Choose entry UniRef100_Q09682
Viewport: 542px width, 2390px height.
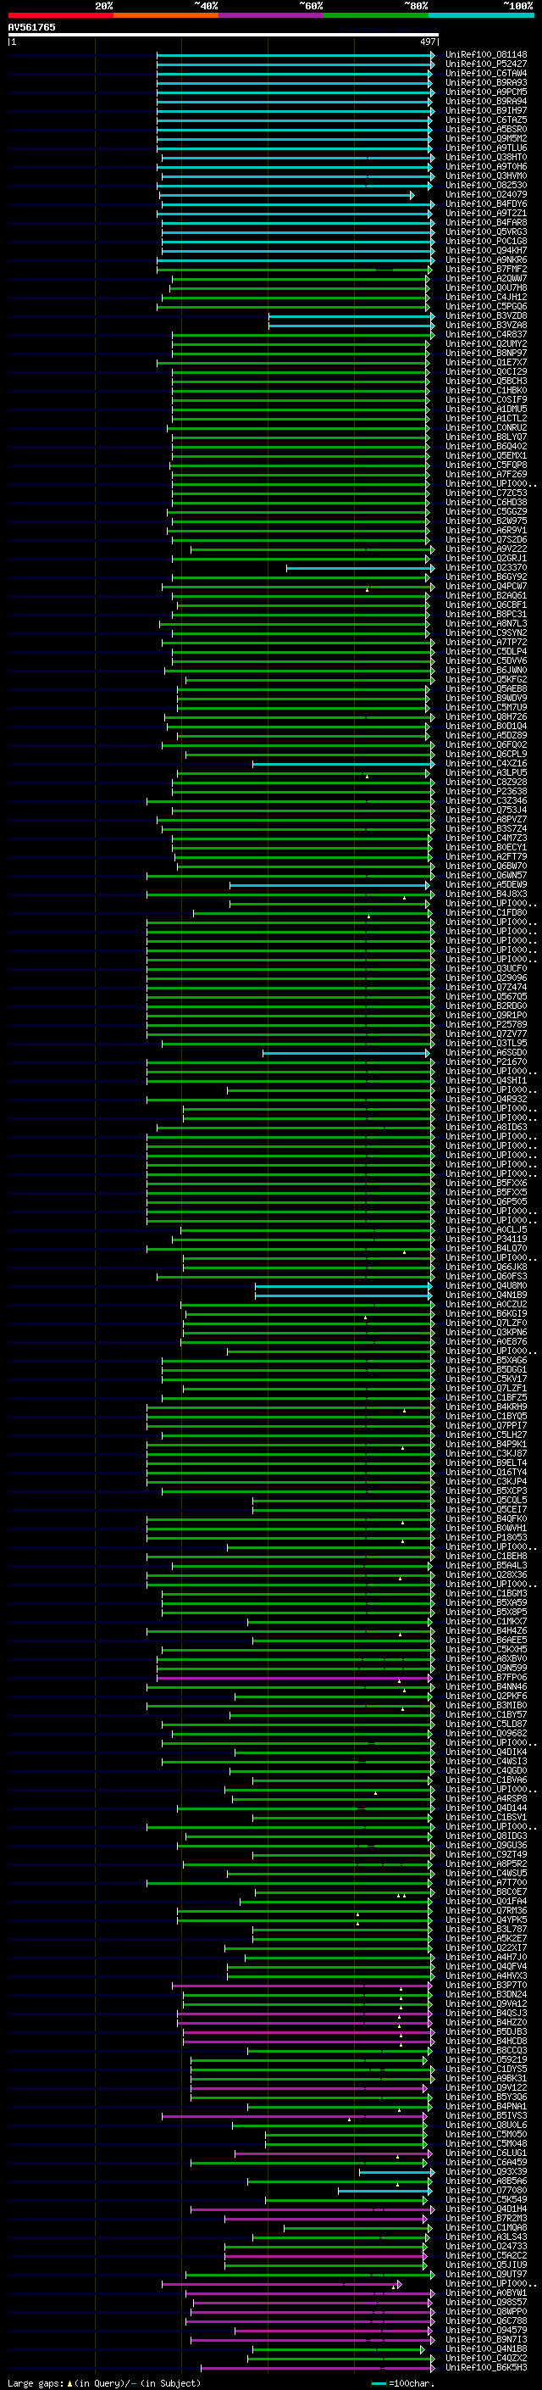pos(485,1733)
